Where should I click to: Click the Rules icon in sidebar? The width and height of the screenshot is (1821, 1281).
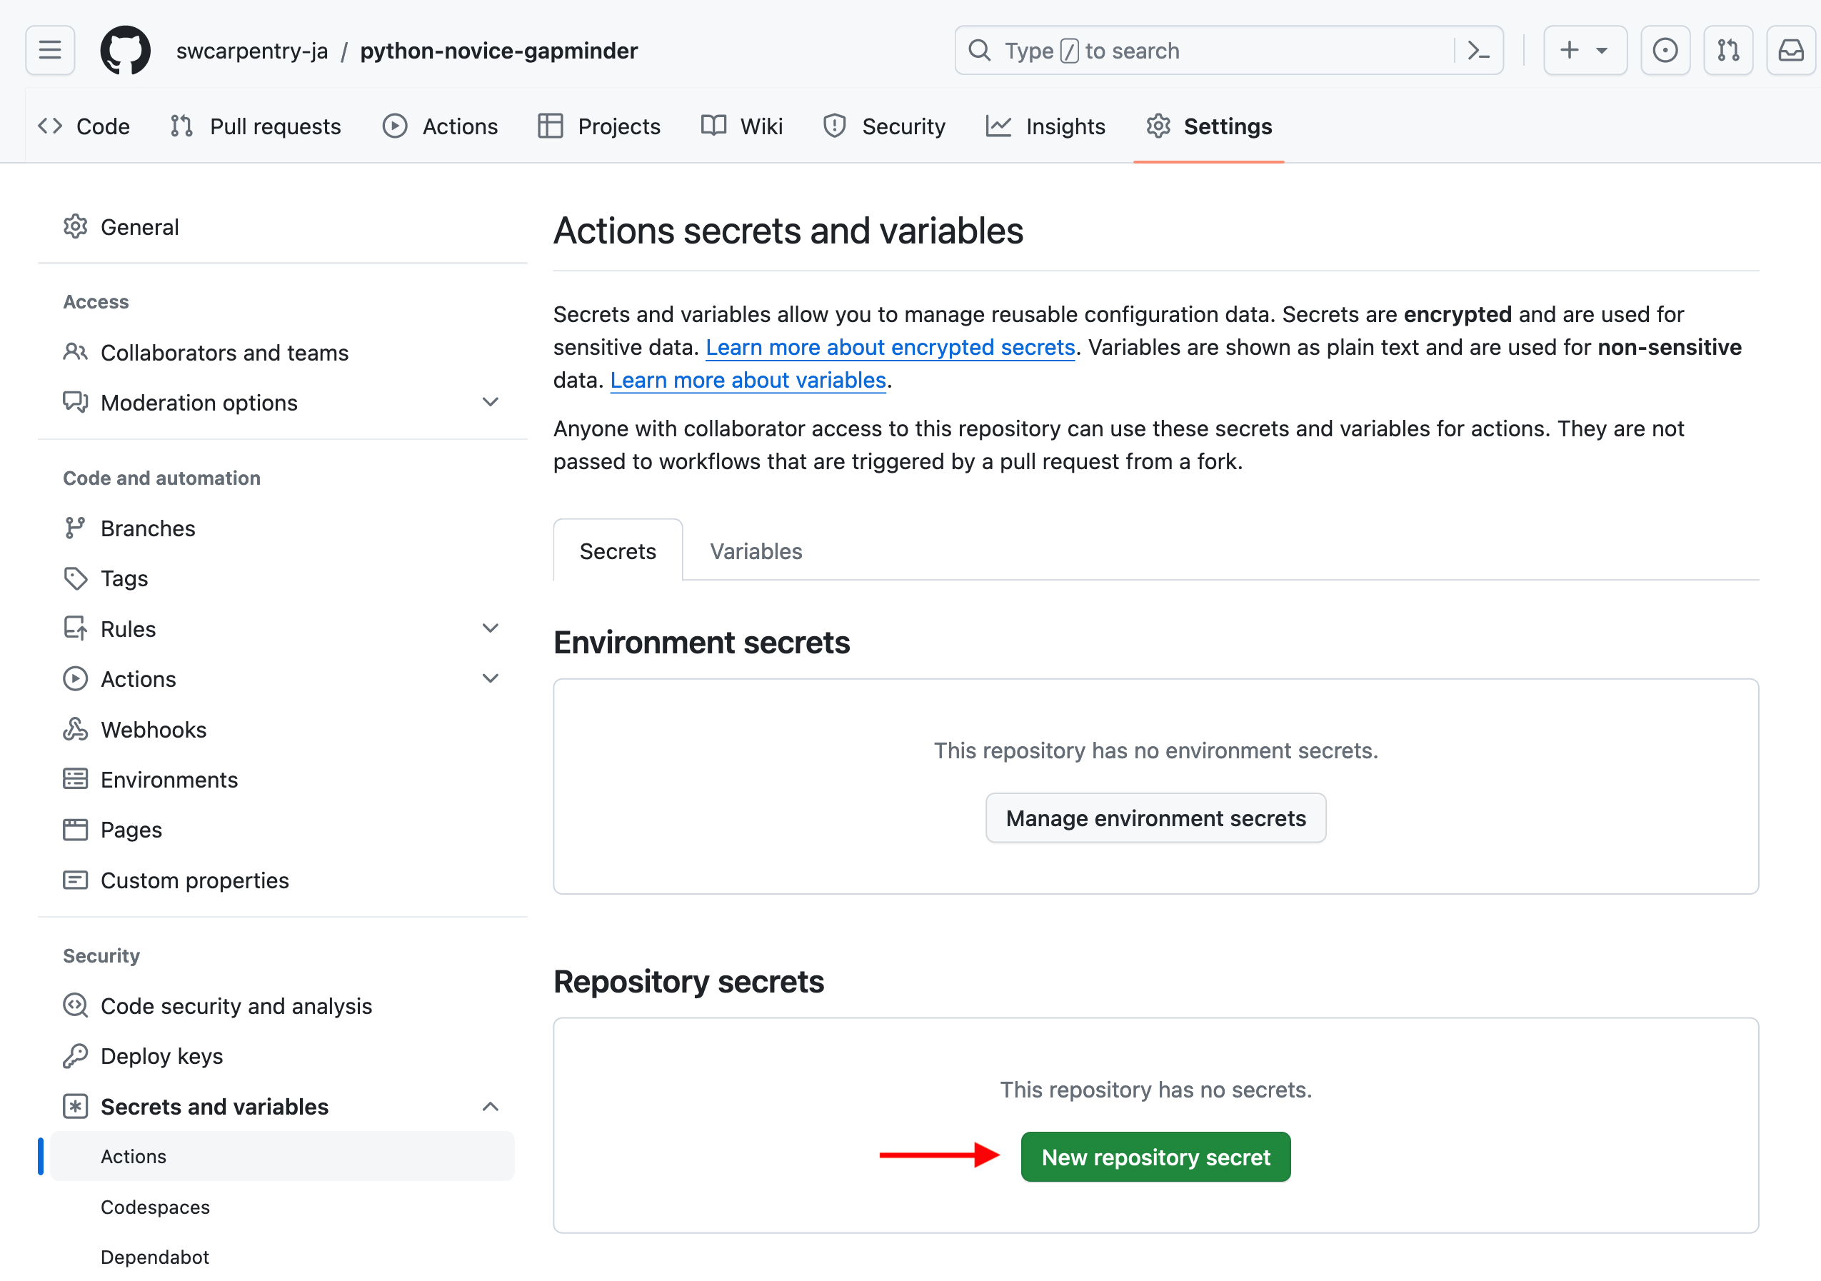tap(76, 629)
